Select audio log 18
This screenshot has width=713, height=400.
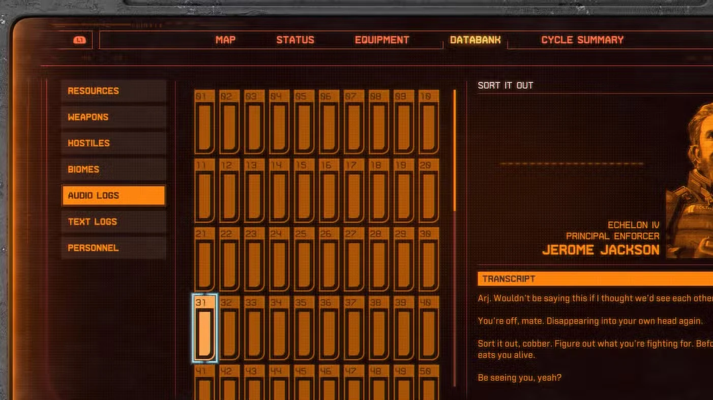click(x=379, y=191)
